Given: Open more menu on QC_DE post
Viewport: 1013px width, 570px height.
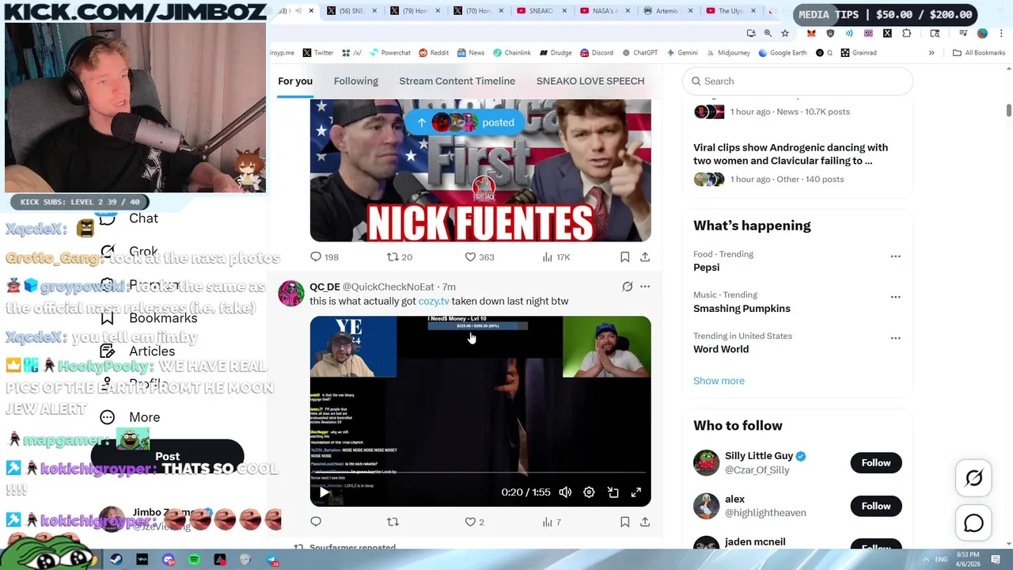Looking at the screenshot, I should [x=645, y=287].
